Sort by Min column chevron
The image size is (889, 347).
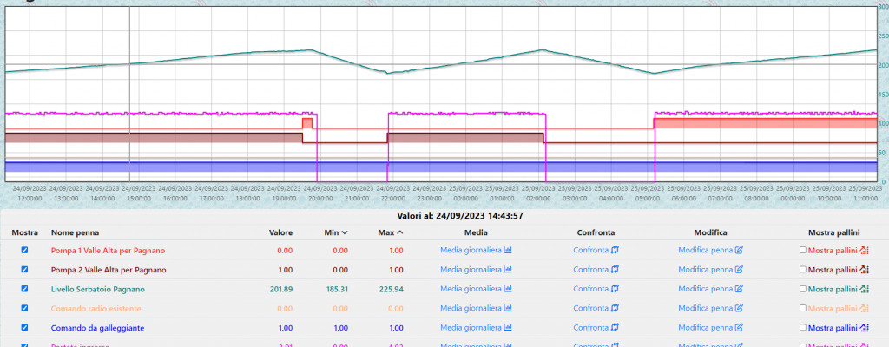(345, 232)
